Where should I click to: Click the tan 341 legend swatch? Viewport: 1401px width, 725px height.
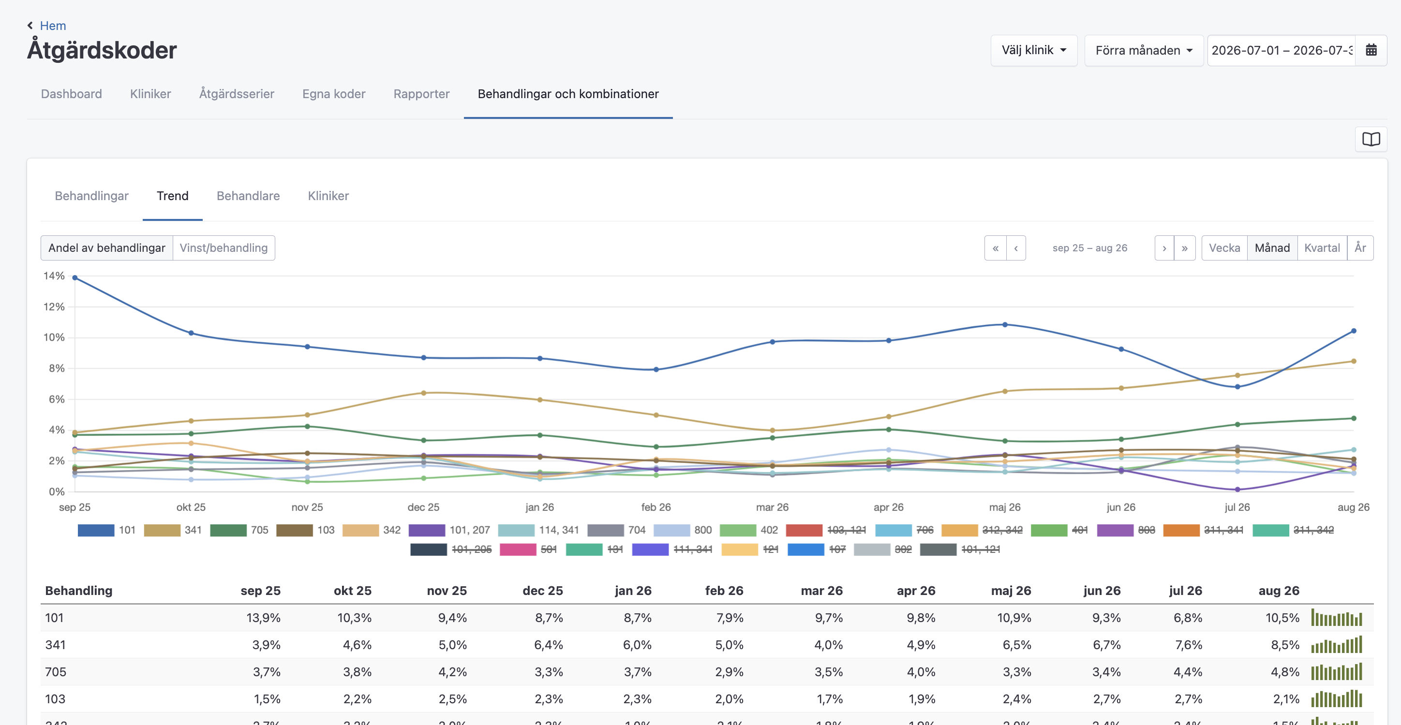click(x=162, y=530)
